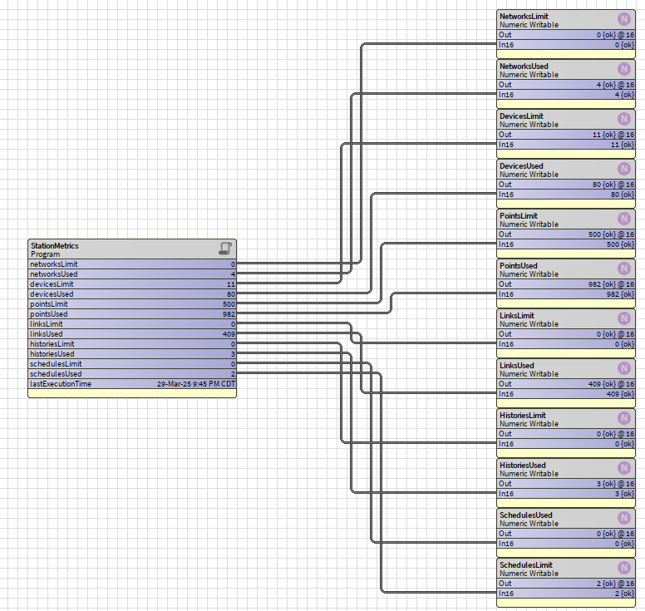Image resolution: width=645 pixels, height=611 pixels.
Task: Click the LinksUsed purple N icon
Action: [623, 368]
